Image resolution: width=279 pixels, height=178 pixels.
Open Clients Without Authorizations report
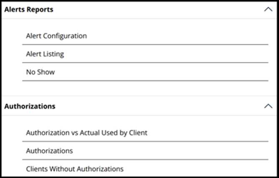145,168
